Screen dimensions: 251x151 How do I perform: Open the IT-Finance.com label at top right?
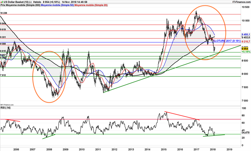click(241, 2)
